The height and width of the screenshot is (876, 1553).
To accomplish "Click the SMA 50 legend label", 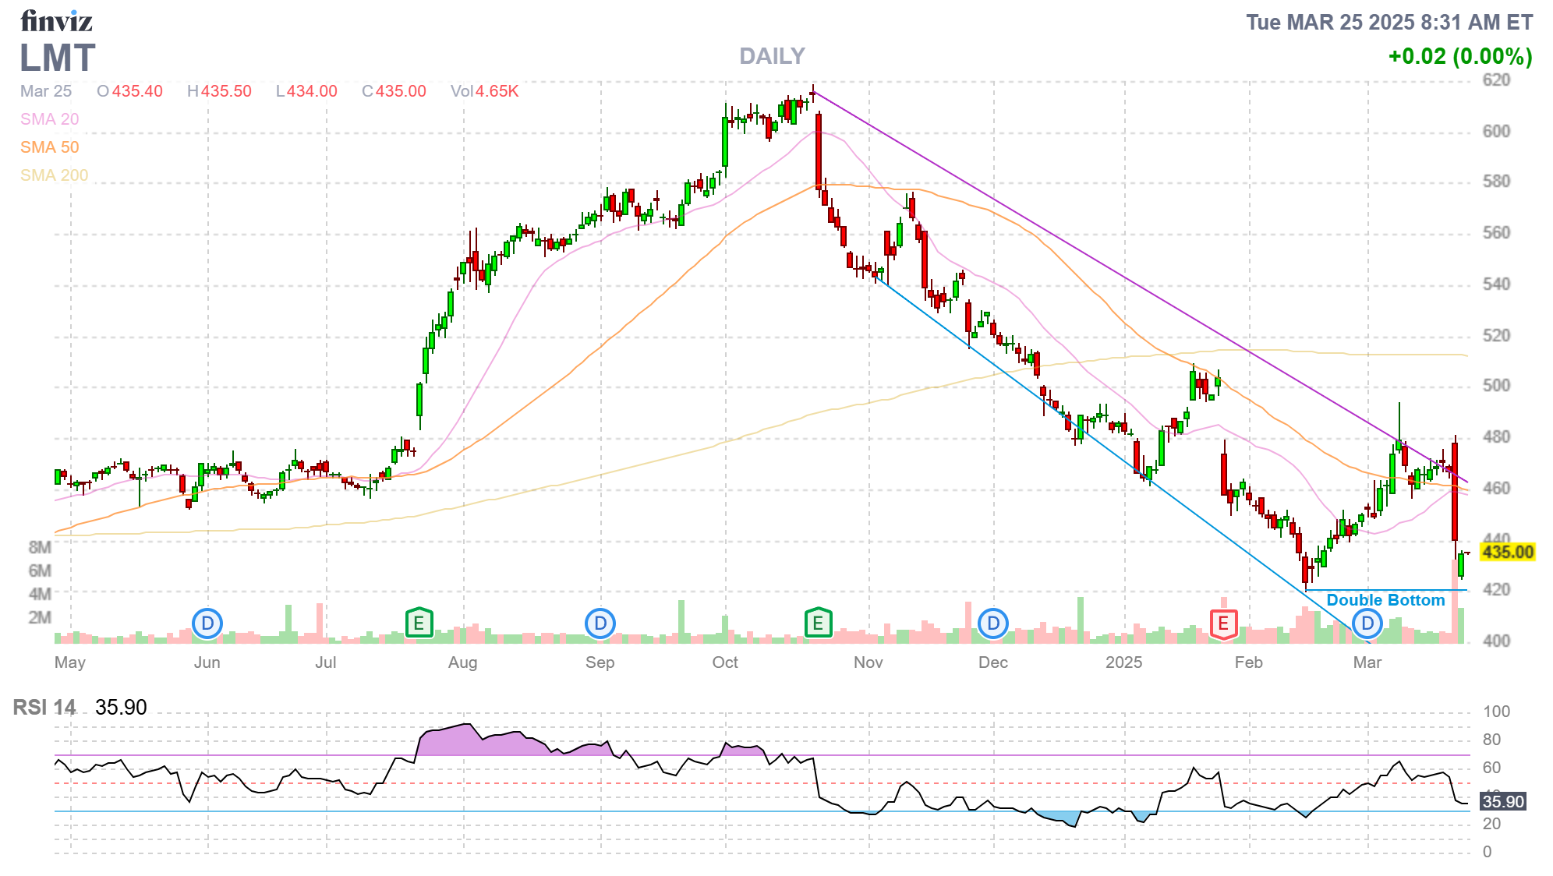I will [49, 147].
